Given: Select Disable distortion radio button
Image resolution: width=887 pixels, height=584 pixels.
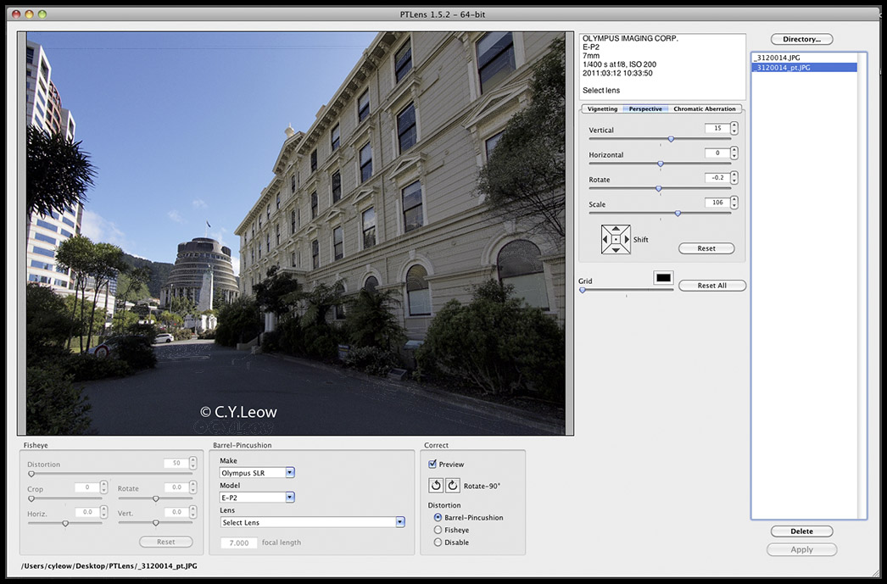Looking at the screenshot, I should point(438,542).
